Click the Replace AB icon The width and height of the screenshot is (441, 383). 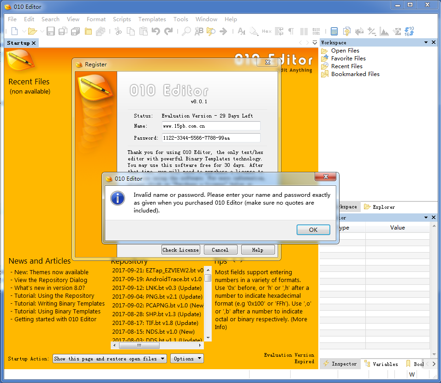(199, 31)
